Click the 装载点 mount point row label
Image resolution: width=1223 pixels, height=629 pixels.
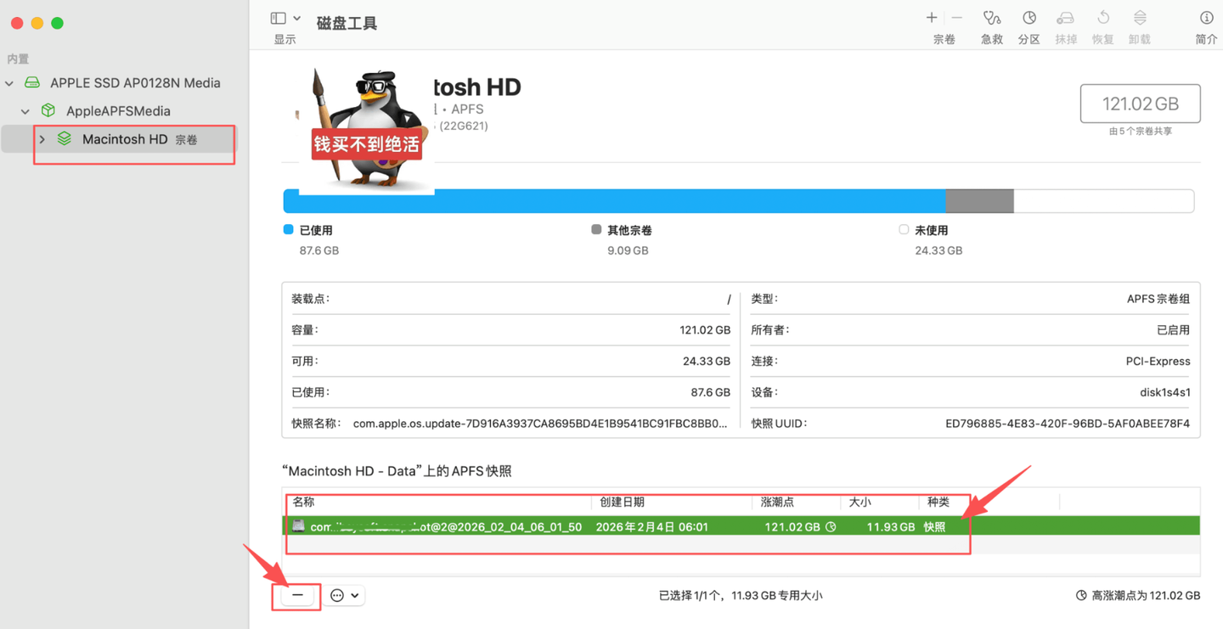pyautogui.click(x=311, y=299)
